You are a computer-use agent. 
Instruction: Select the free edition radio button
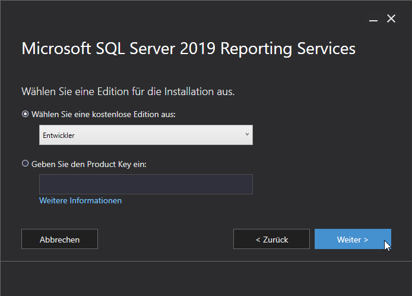[25, 114]
